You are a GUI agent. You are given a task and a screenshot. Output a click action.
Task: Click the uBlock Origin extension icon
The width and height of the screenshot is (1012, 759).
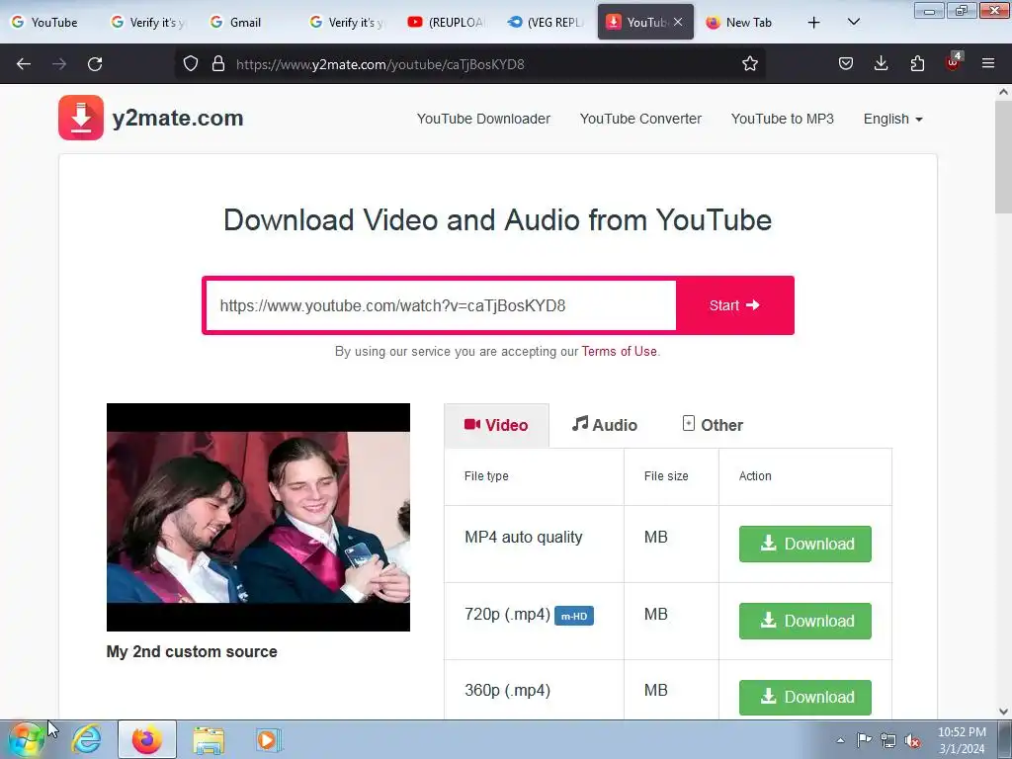click(953, 62)
